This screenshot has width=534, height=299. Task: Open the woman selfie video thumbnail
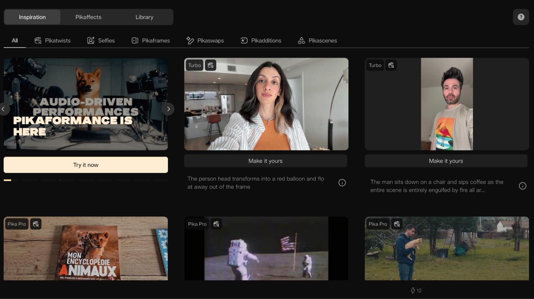[x=266, y=104]
